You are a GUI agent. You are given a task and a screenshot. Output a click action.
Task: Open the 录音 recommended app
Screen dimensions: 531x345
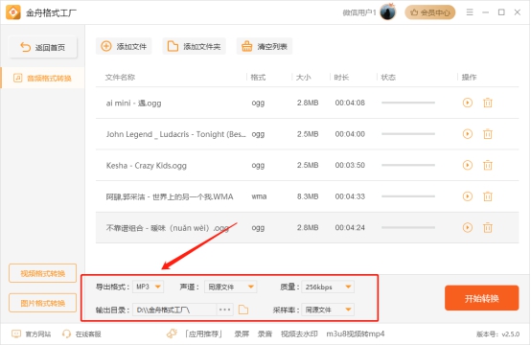tap(265, 334)
